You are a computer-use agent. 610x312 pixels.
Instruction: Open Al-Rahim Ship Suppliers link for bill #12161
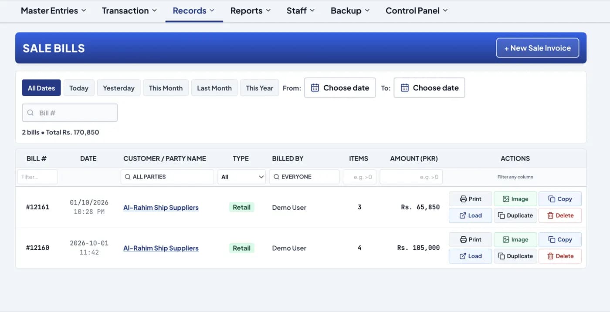tap(161, 208)
